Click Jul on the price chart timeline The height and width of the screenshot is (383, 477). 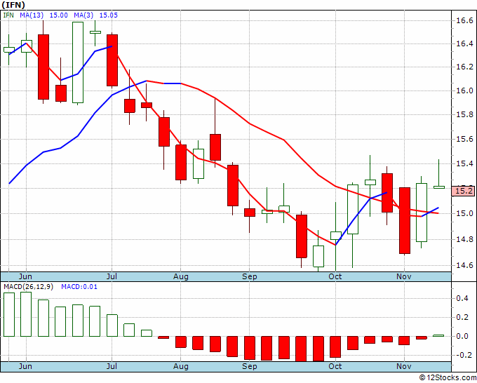[x=112, y=276]
